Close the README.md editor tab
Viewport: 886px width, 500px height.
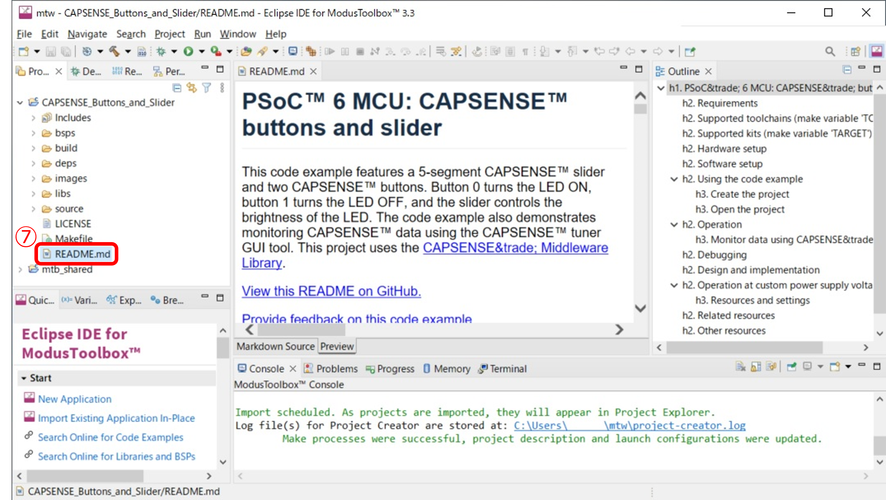pos(313,71)
